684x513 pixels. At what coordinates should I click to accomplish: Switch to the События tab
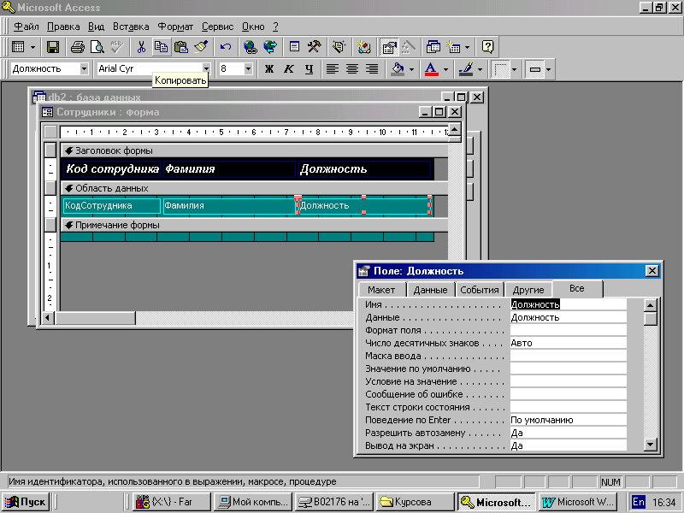point(479,290)
